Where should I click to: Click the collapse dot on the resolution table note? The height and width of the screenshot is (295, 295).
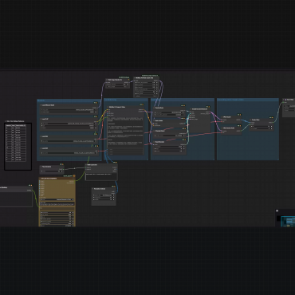pos(6,121)
